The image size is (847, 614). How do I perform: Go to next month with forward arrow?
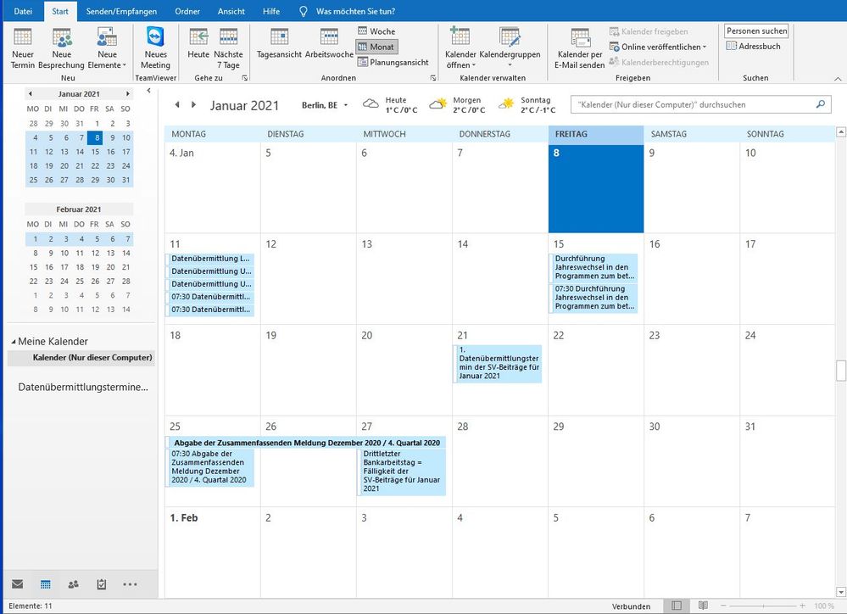tap(194, 105)
